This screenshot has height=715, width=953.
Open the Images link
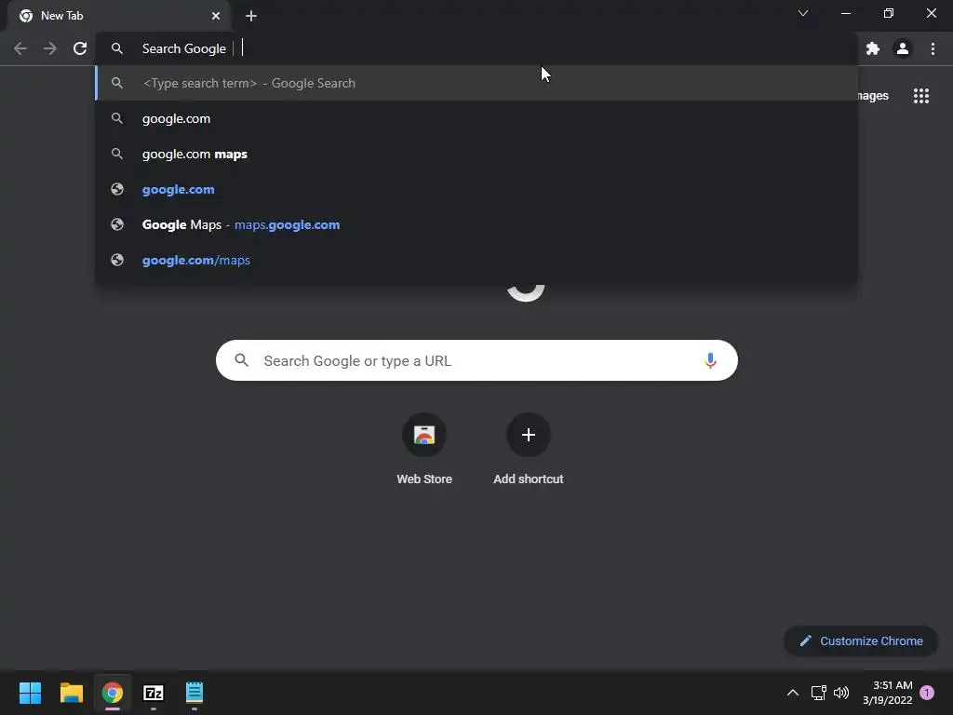click(873, 96)
